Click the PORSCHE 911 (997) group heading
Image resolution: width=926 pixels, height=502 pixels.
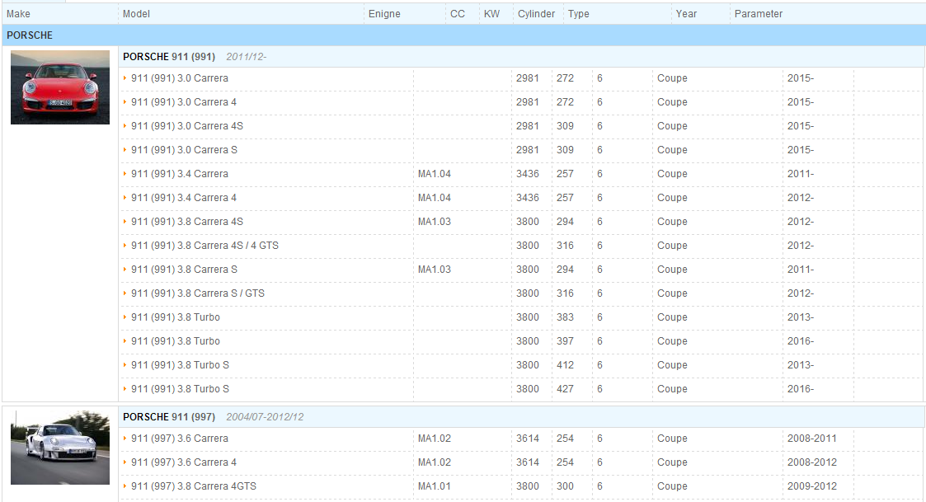pos(169,417)
